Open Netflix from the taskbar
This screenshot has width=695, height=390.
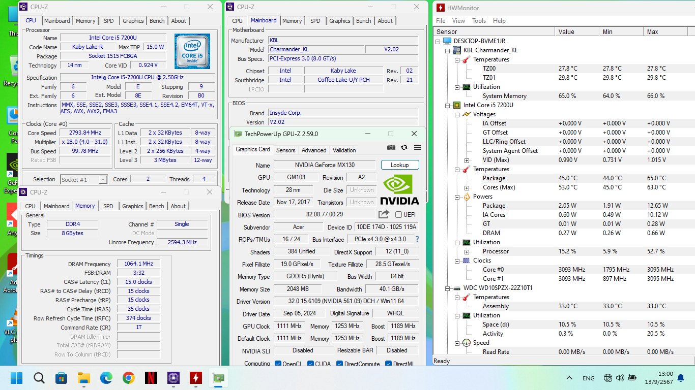pos(151,378)
